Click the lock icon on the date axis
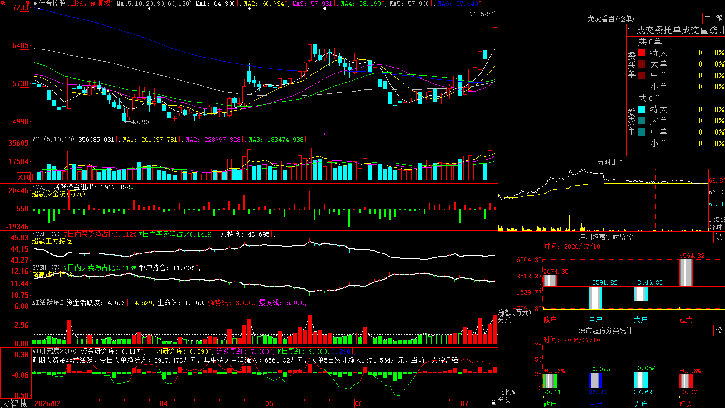The image size is (725, 408). (x=493, y=403)
